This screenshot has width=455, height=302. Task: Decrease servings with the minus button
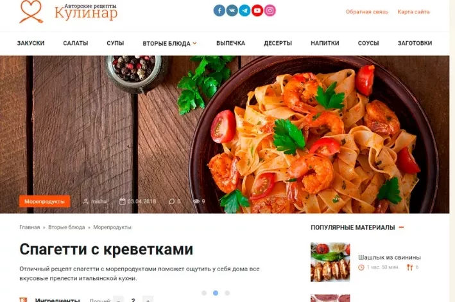click(x=118, y=299)
